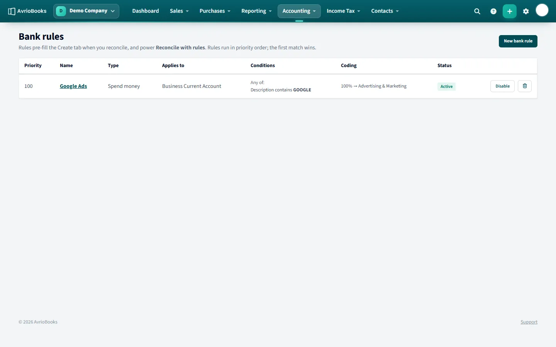The image size is (556, 347).
Task: Click the New bank rule button
Action: click(518, 41)
